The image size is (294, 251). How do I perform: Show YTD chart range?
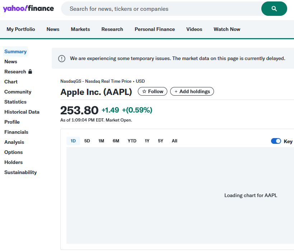(x=132, y=141)
